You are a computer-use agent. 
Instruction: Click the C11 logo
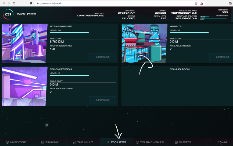8,14
